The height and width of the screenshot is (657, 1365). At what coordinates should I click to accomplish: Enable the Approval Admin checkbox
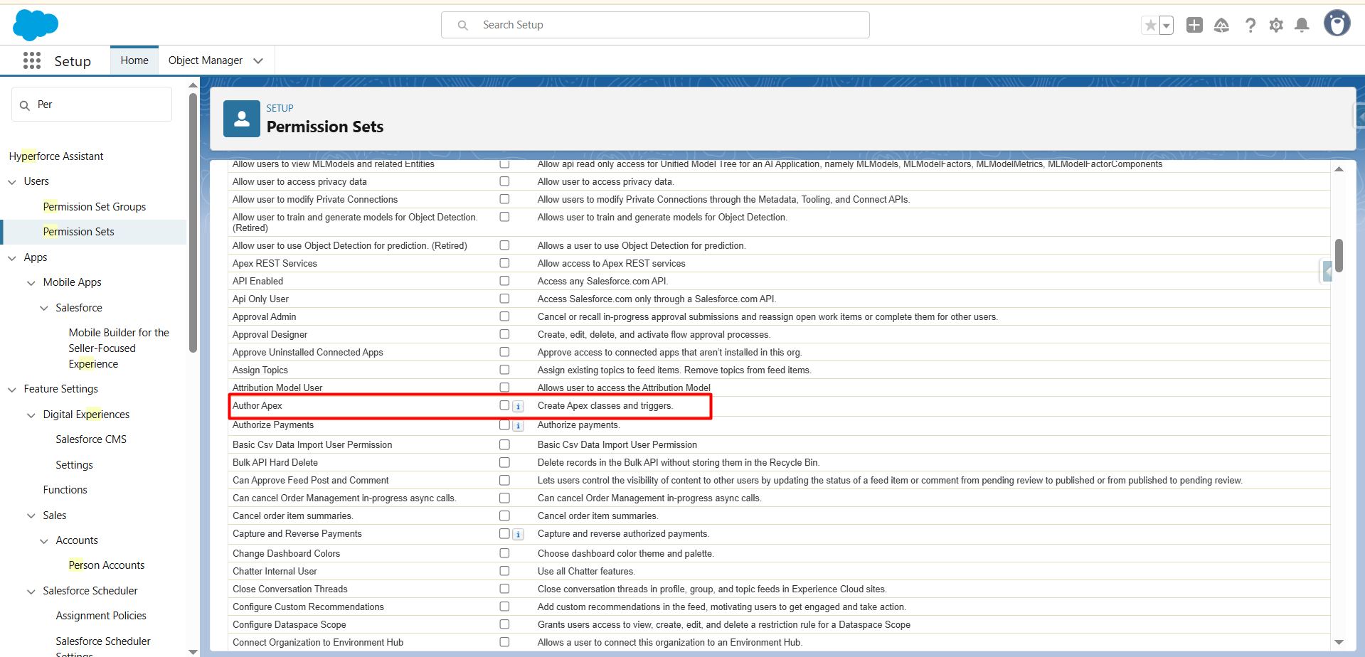[x=504, y=316]
